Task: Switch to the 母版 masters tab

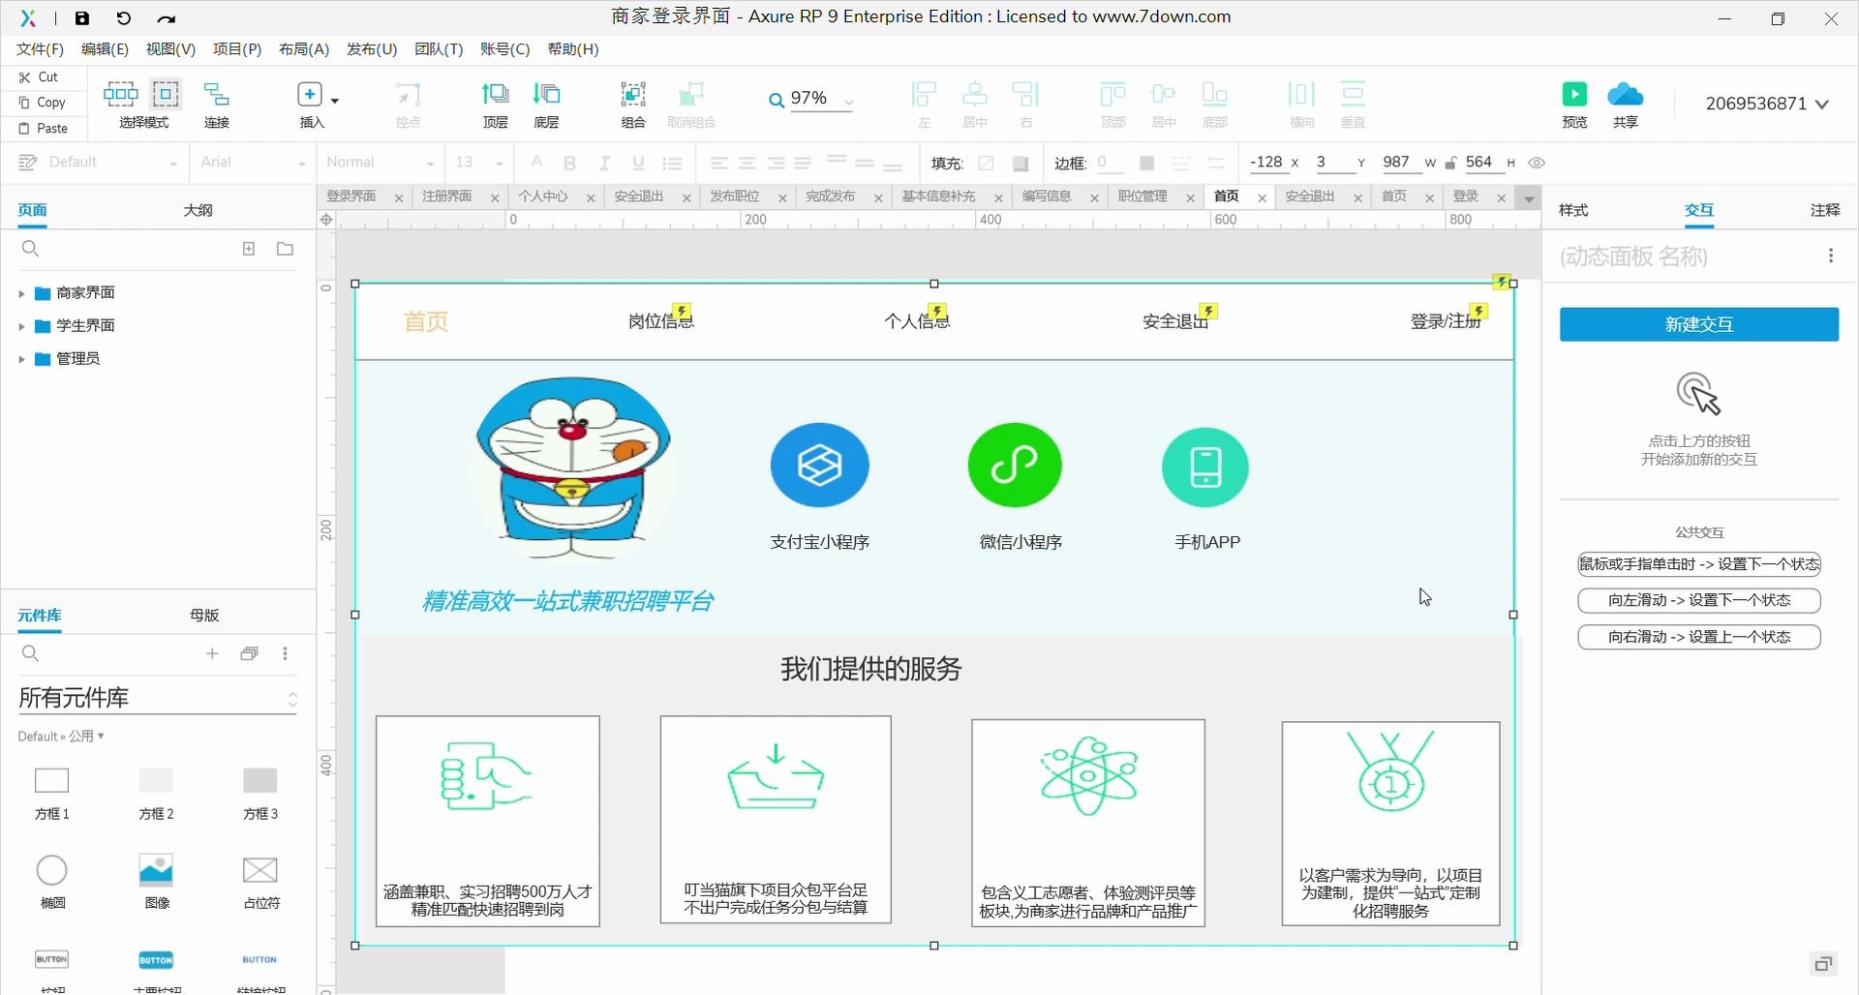Action: point(204,615)
